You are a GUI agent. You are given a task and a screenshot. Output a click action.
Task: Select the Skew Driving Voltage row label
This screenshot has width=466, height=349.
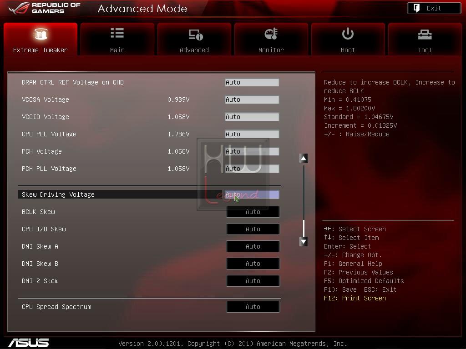pyautogui.click(x=58, y=194)
